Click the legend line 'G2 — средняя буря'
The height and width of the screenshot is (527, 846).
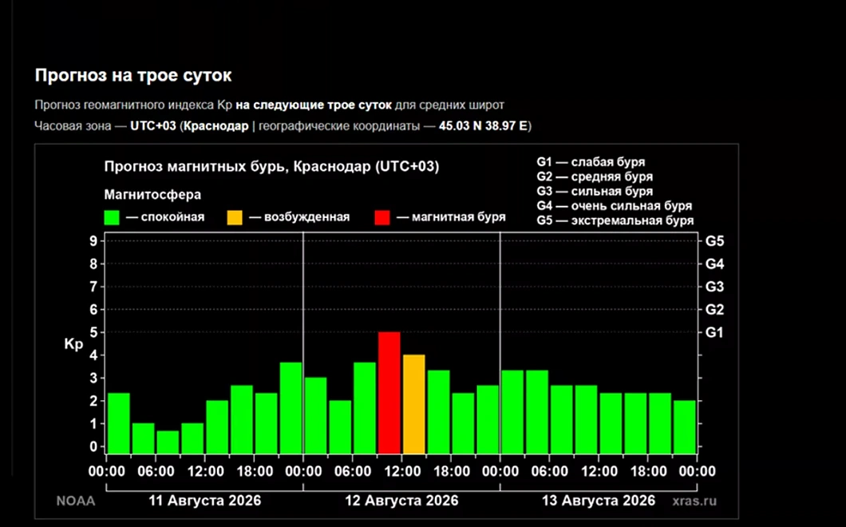tap(595, 176)
